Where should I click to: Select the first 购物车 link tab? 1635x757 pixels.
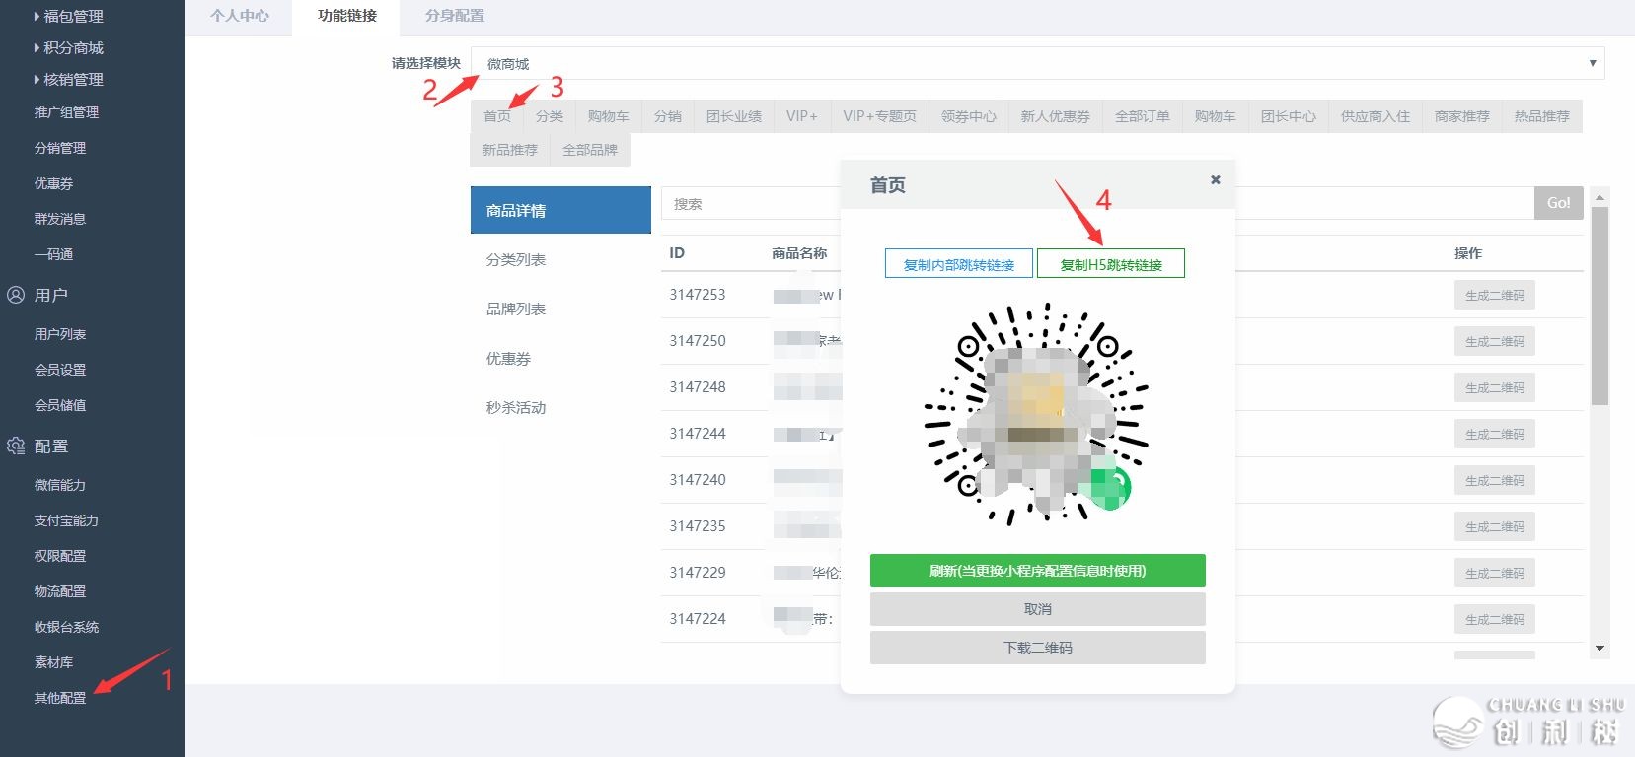(608, 116)
